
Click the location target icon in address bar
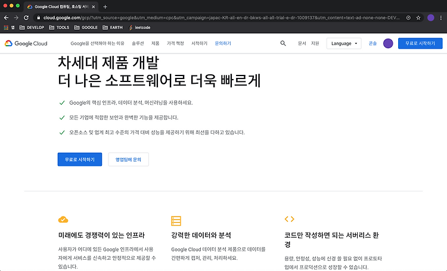pos(408,18)
